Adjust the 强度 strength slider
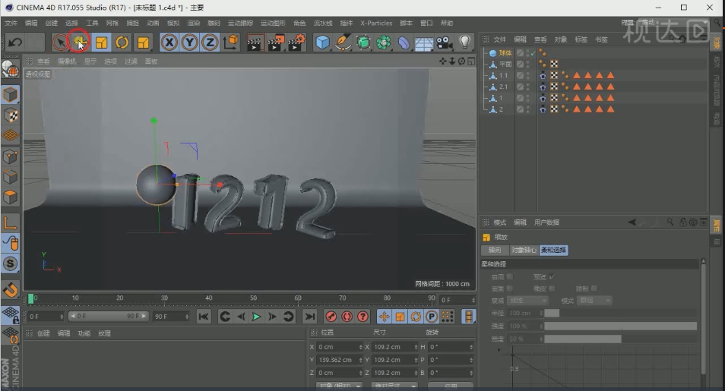The height and width of the screenshot is (391, 725). tap(620, 326)
